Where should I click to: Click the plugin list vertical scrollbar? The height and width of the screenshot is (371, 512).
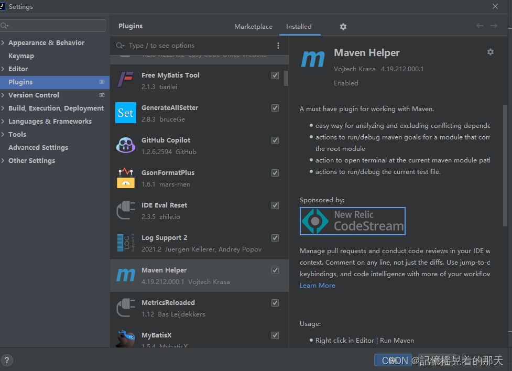[x=286, y=79]
